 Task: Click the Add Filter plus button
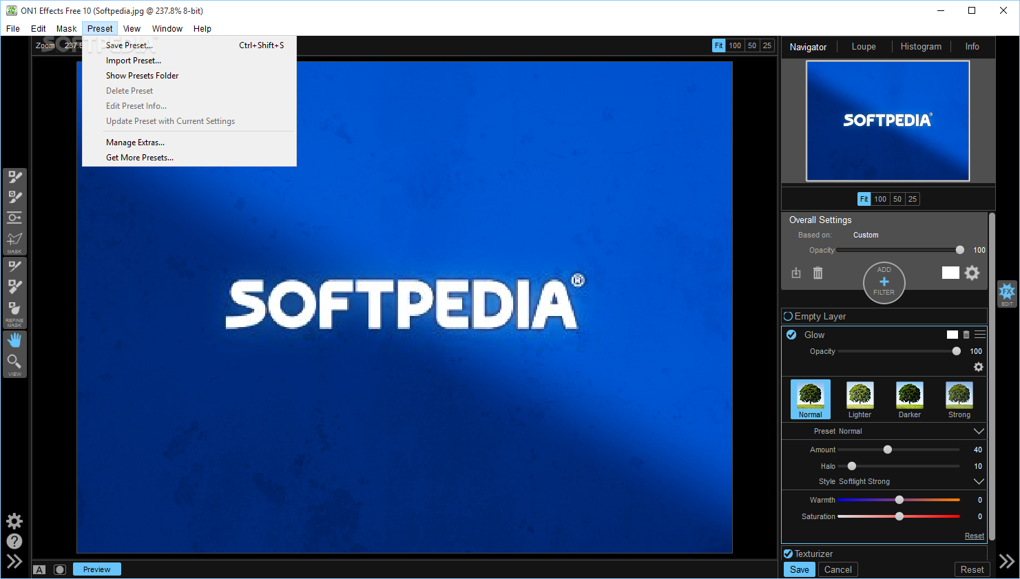[884, 282]
